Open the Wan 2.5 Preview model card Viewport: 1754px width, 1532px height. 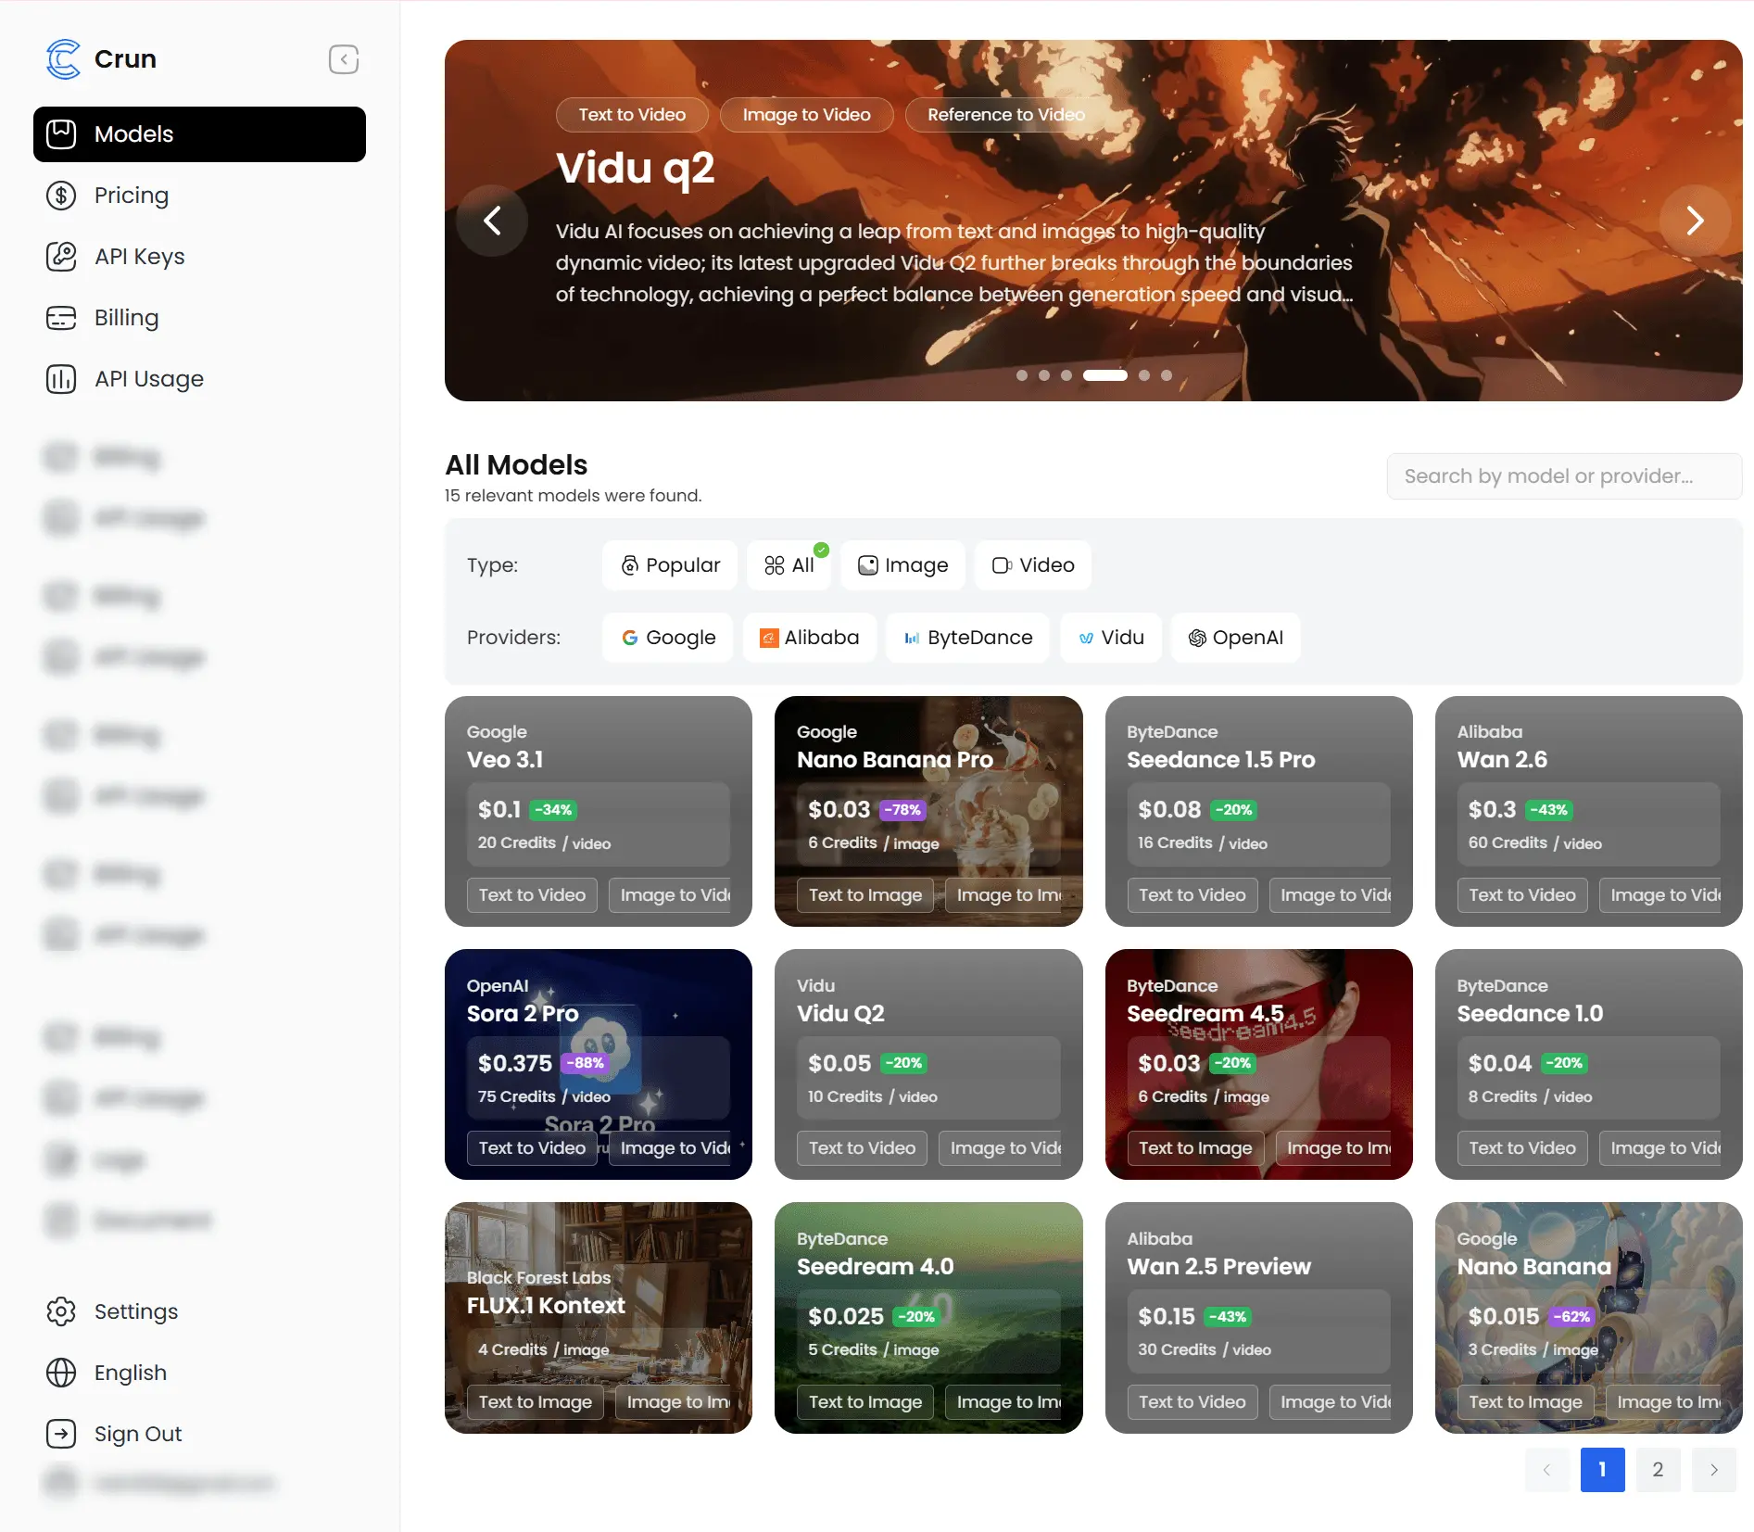[x=1259, y=1318]
